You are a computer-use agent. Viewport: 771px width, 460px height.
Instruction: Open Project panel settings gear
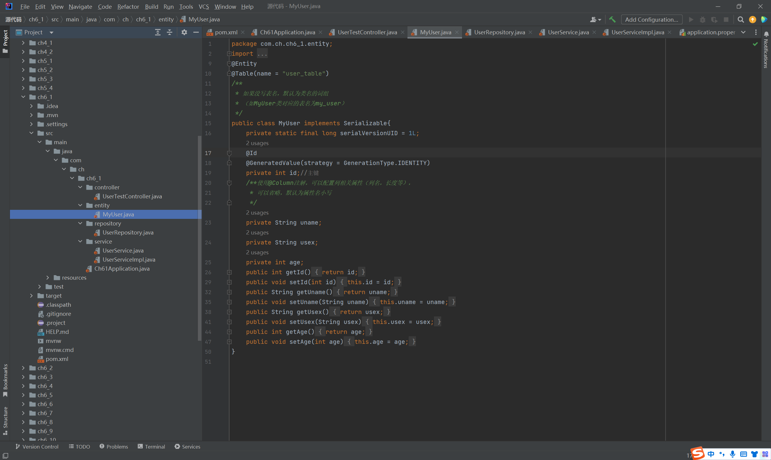click(184, 32)
